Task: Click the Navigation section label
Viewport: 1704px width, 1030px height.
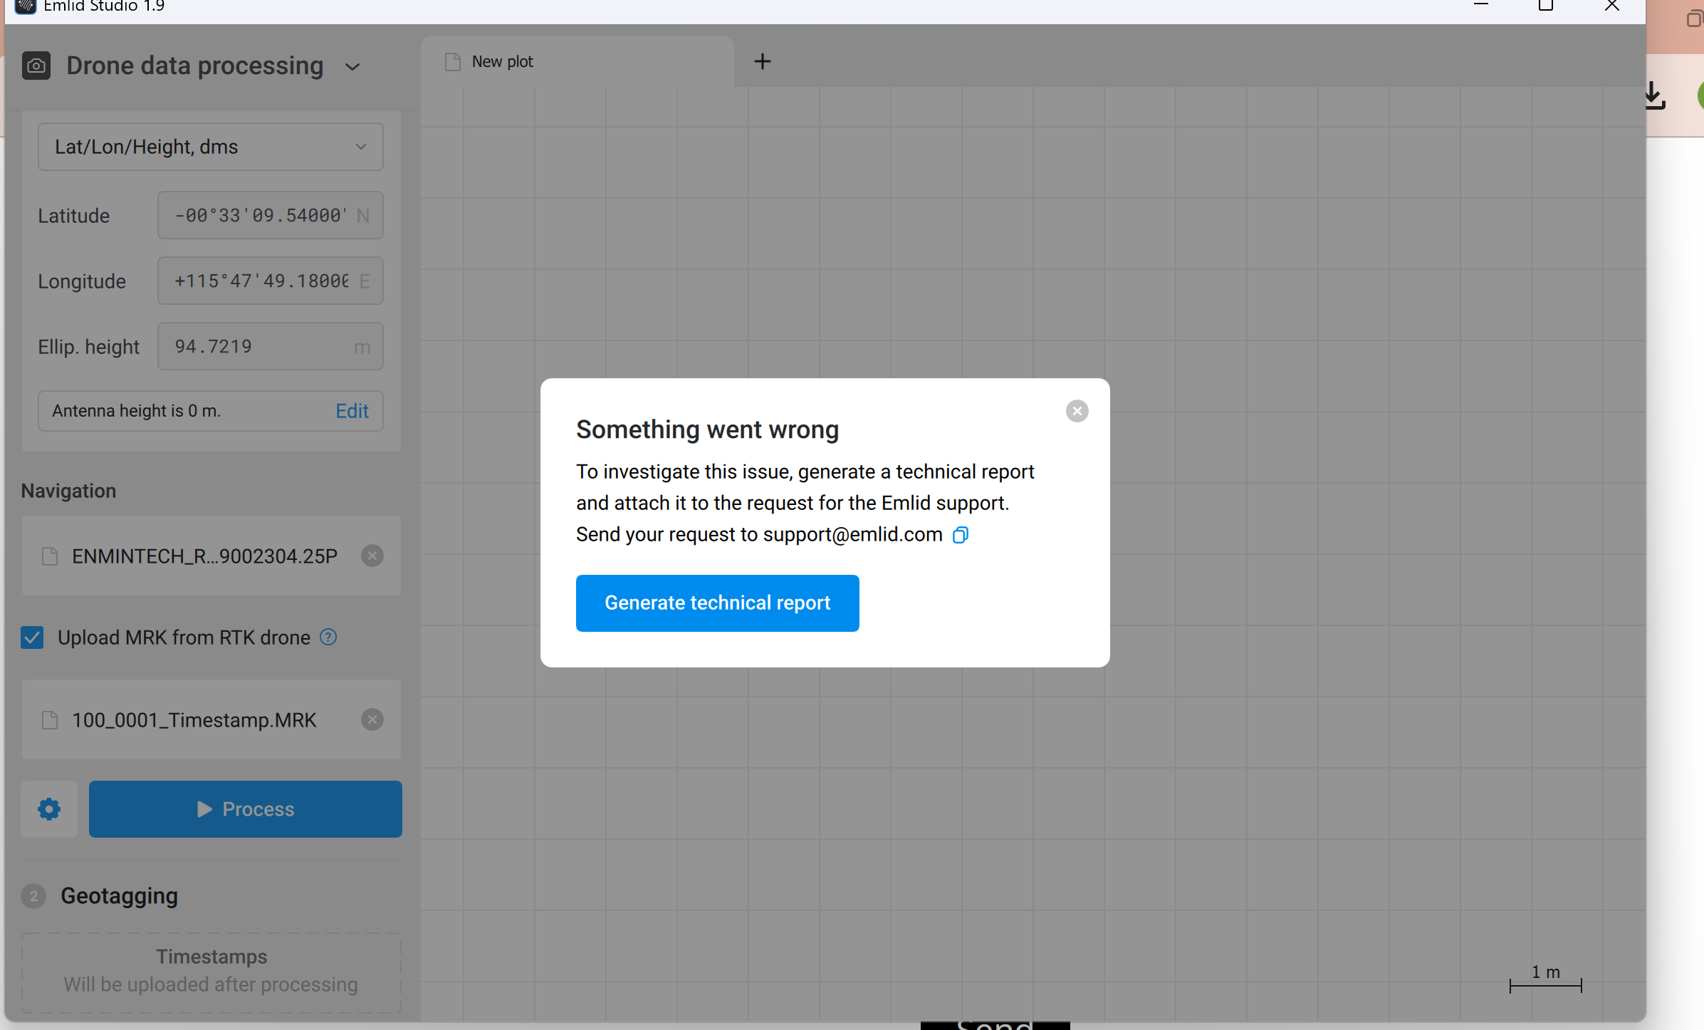Action: (68, 491)
